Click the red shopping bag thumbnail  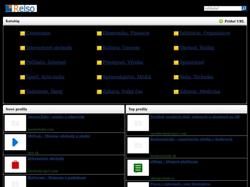click(15, 165)
